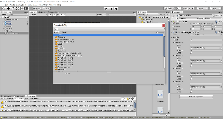The width and height of the screenshot is (223, 119).
Task: Open the Layer dropdown in Inspector
Action: tap(213, 18)
